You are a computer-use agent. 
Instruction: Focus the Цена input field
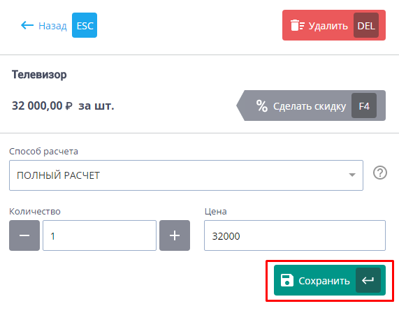click(295, 235)
